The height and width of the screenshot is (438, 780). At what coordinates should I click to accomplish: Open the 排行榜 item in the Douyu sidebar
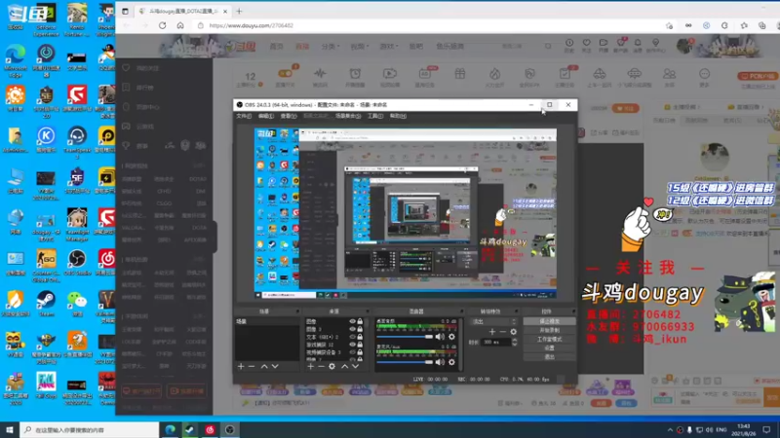(144, 88)
